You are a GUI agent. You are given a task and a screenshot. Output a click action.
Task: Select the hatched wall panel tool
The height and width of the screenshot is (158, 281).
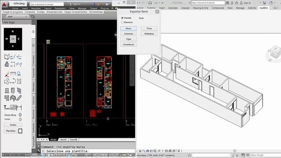pyautogui.click(x=19, y=91)
